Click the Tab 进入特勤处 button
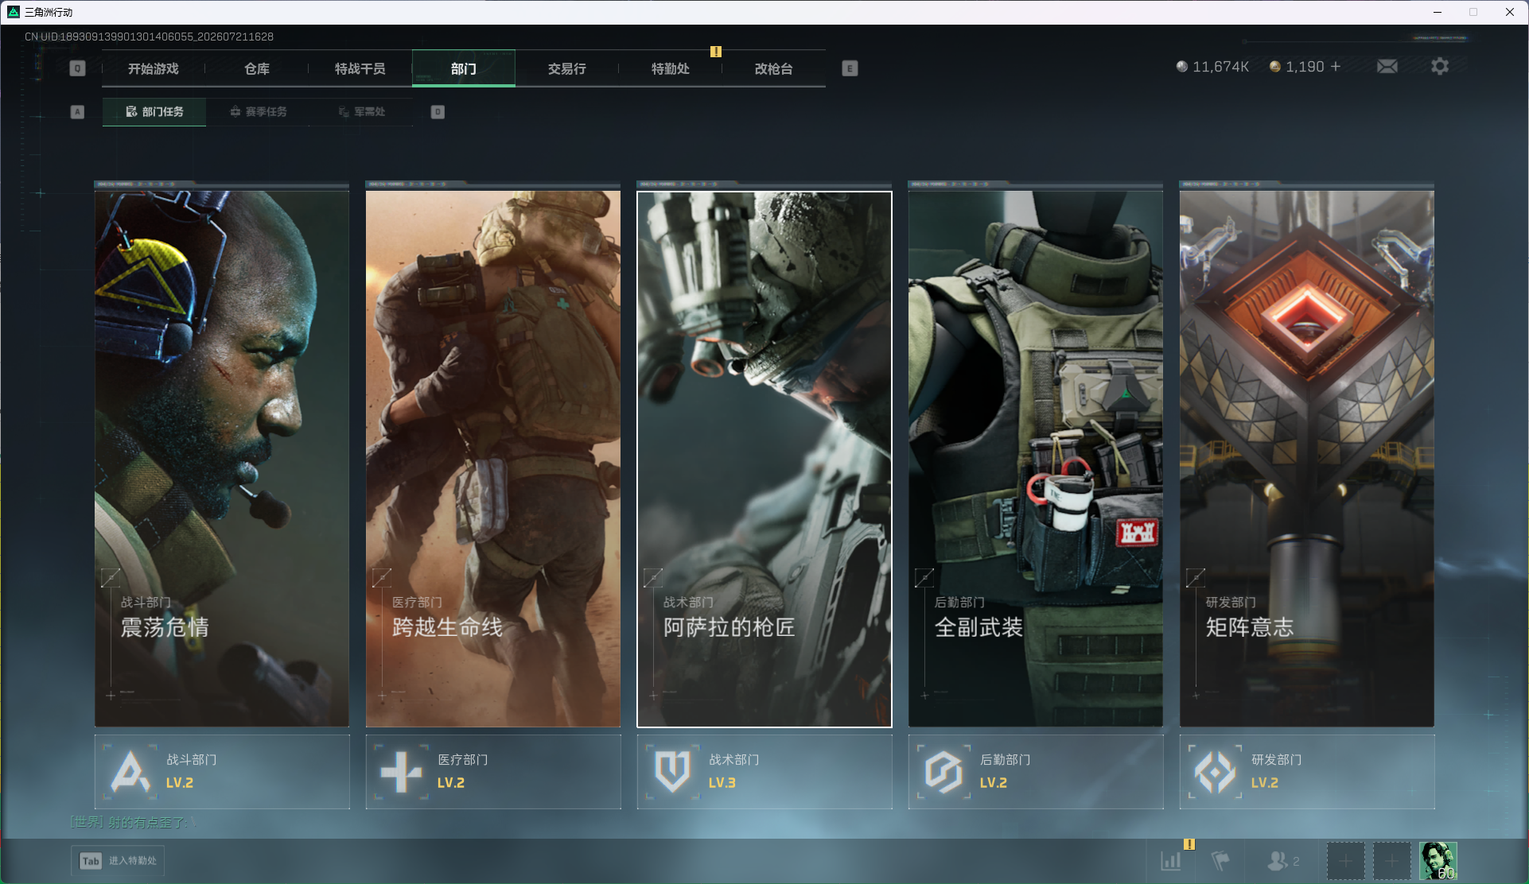1529x884 pixels. coord(118,861)
